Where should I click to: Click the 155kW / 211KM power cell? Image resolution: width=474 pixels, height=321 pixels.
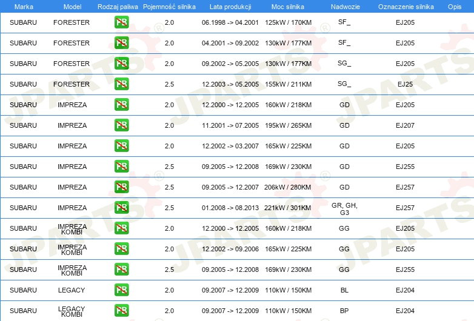click(x=288, y=84)
